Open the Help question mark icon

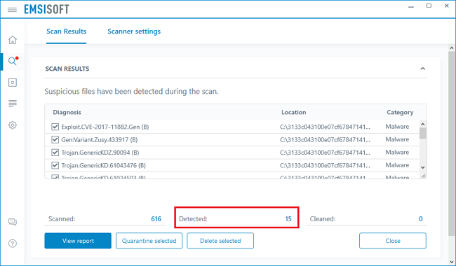click(13, 244)
